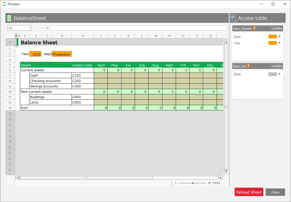The height and width of the screenshot is (202, 291).
Task: Click the zoom out minus icon
Action: (176, 183)
